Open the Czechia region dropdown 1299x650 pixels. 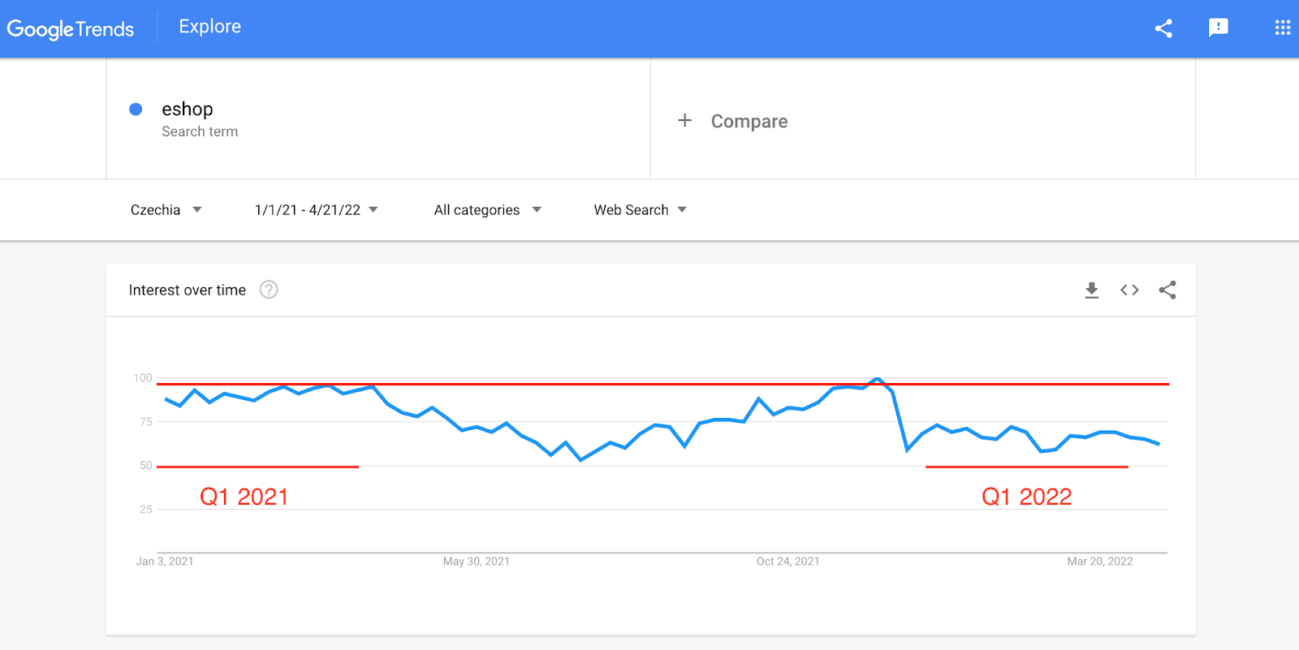[x=165, y=209]
